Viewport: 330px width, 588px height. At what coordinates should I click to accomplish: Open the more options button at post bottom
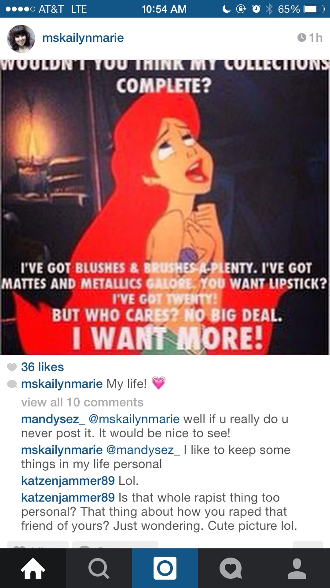point(308,545)
